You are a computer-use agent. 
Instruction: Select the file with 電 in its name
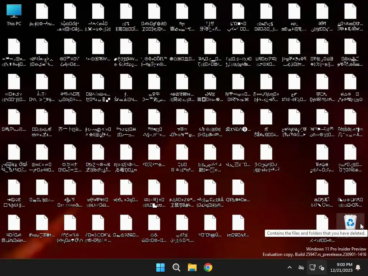pyautogui.click(x=126, y=158)
